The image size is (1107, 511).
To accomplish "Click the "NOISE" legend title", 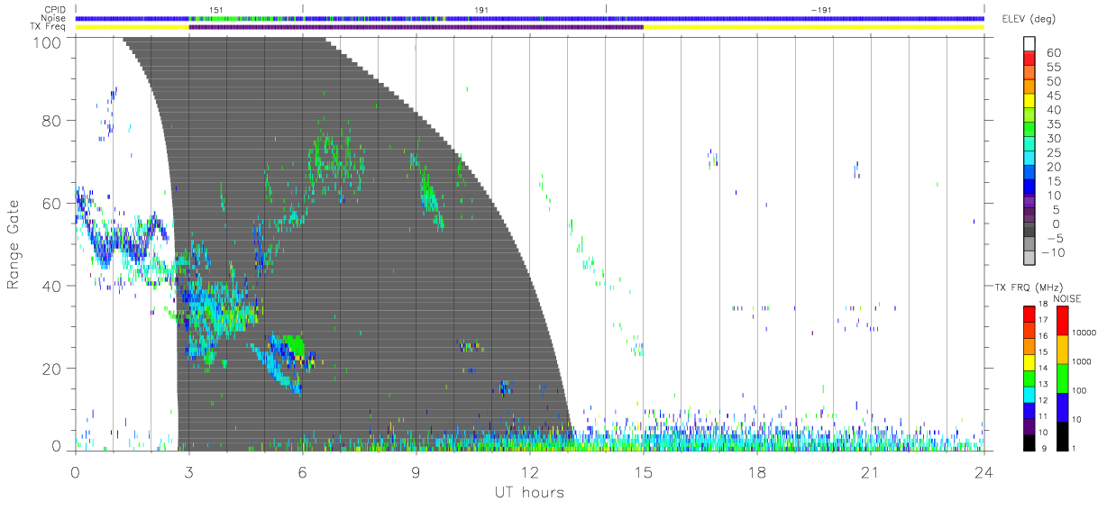I will (1069, 298).
